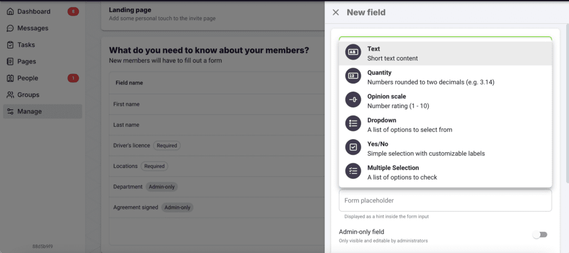Image resolution: width=569 pixels, height=253 pixels.
Task: Open the People section
Action: (x=28, y=78)
